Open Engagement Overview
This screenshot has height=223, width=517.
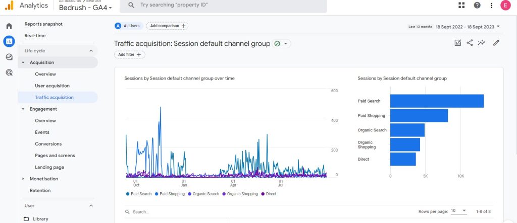(45, 121)
